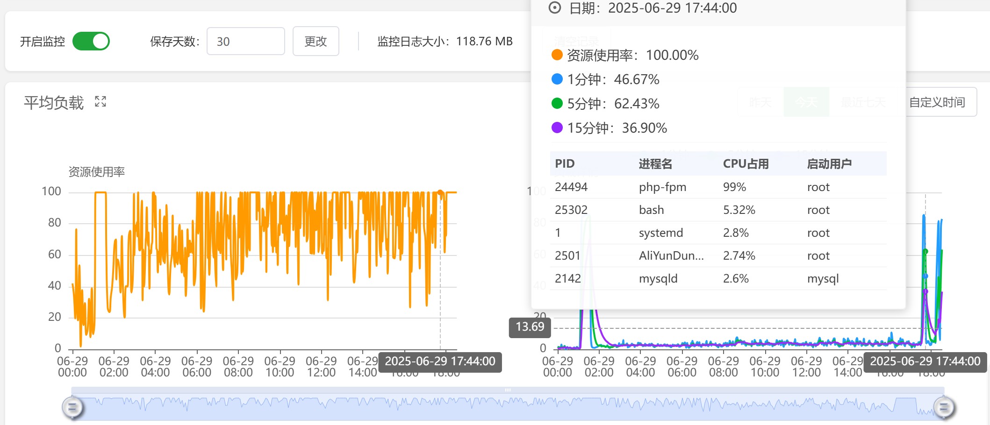Screen dimensions: 990x425
Task: Click the systemd process name
Action: tap(660, 233)
